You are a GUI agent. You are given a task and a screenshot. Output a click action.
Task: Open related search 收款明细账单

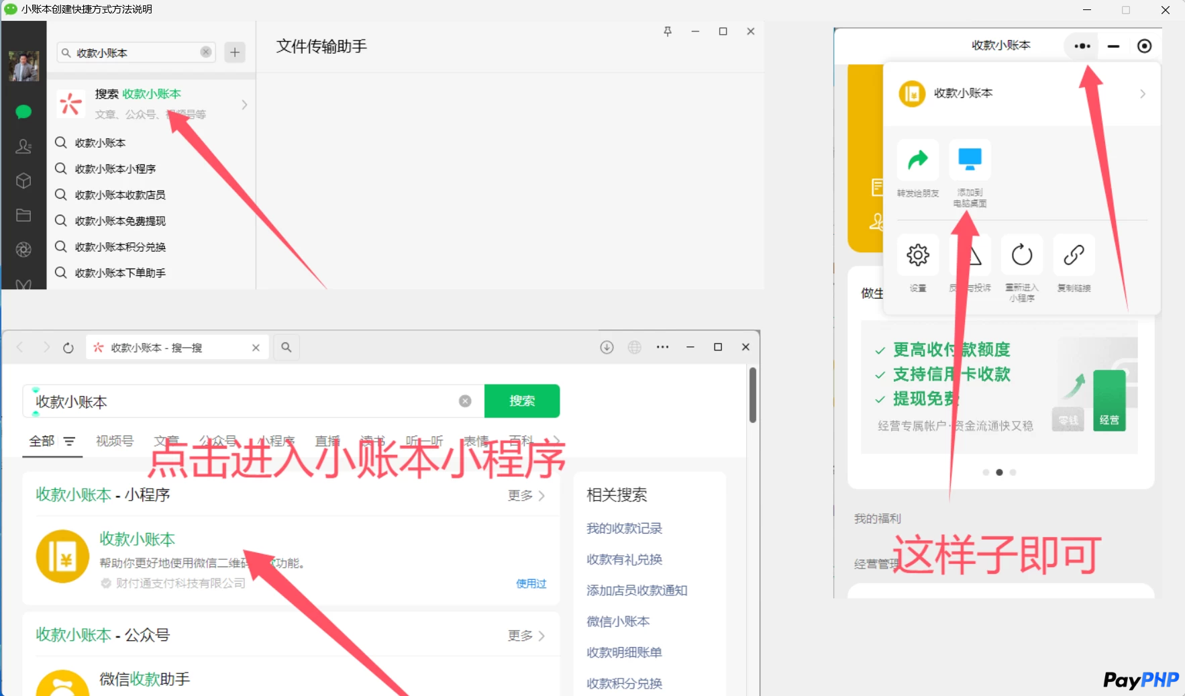624,652
